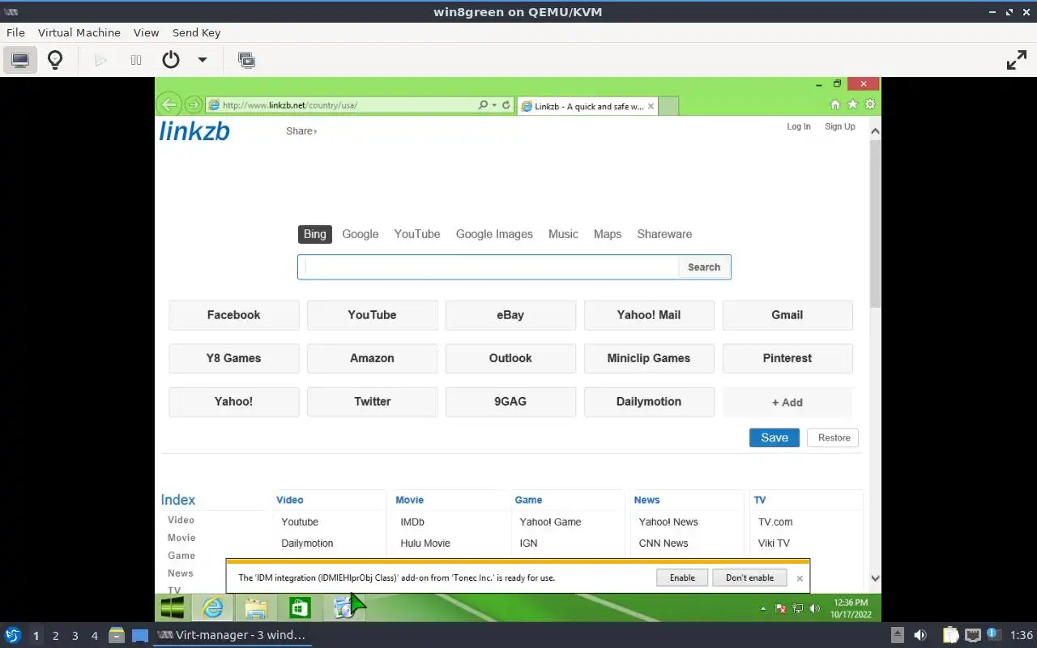Click the linkzb logo

(x=194, y=130)
